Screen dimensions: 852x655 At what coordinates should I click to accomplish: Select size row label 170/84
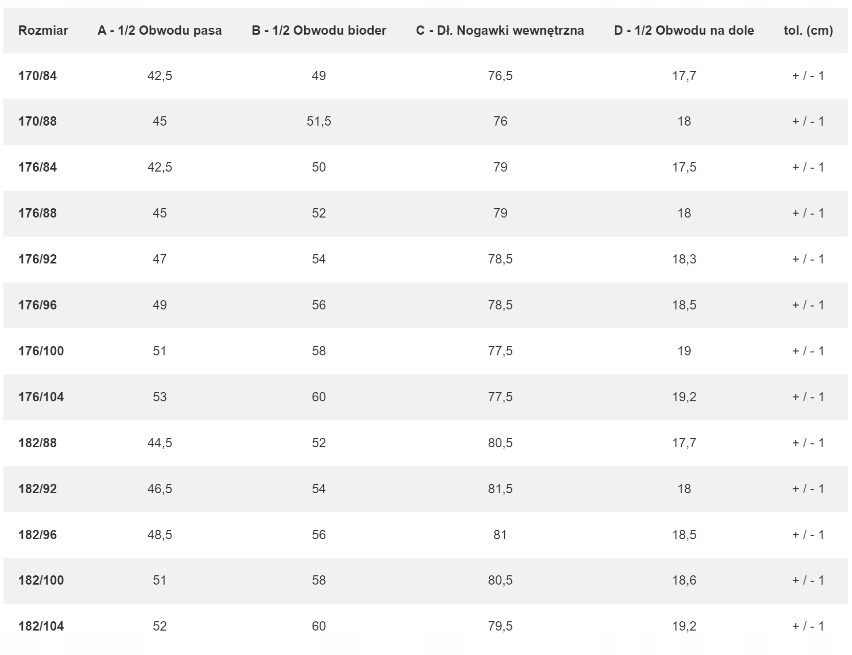pyautogui.click(x=38, y=76)
